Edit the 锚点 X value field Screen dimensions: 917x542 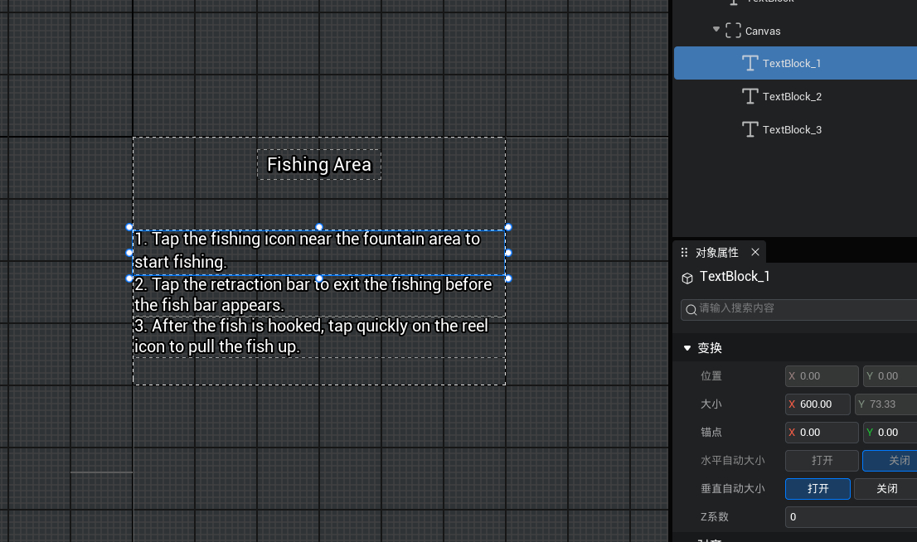point(822,432)
